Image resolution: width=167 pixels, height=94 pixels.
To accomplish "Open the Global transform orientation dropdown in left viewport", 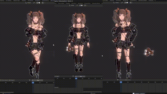I will click(29, 3).
